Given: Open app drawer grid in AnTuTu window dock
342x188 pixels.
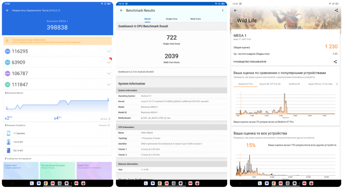Looking at the screenshot, I should pos(13,183).
